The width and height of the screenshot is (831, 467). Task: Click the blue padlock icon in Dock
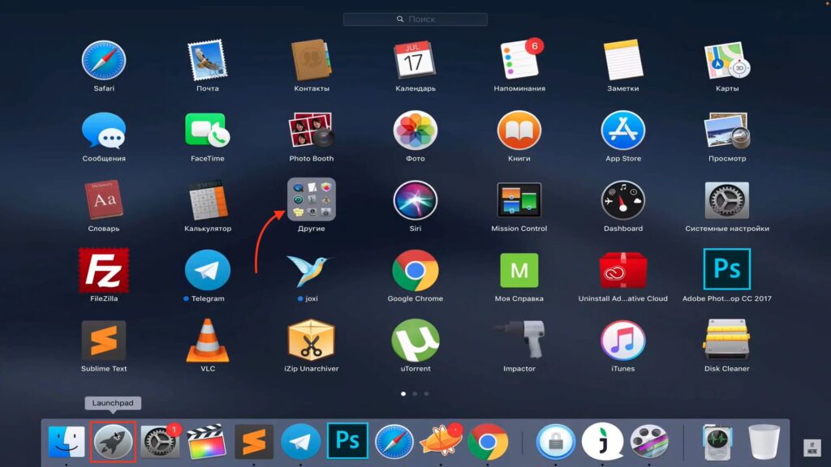point(555,441)
